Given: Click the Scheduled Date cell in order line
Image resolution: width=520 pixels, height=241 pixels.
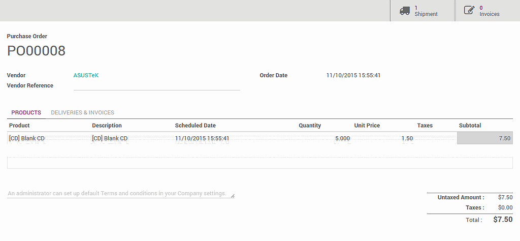Looking at the screenshot, I should [x=202, y=138].
